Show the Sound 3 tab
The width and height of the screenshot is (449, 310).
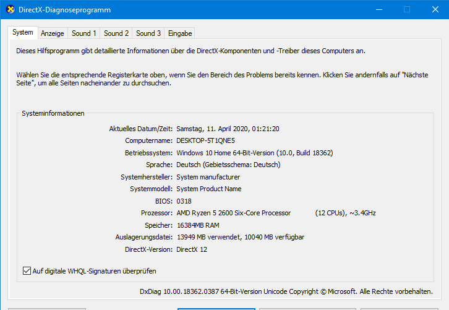(148, 33)
